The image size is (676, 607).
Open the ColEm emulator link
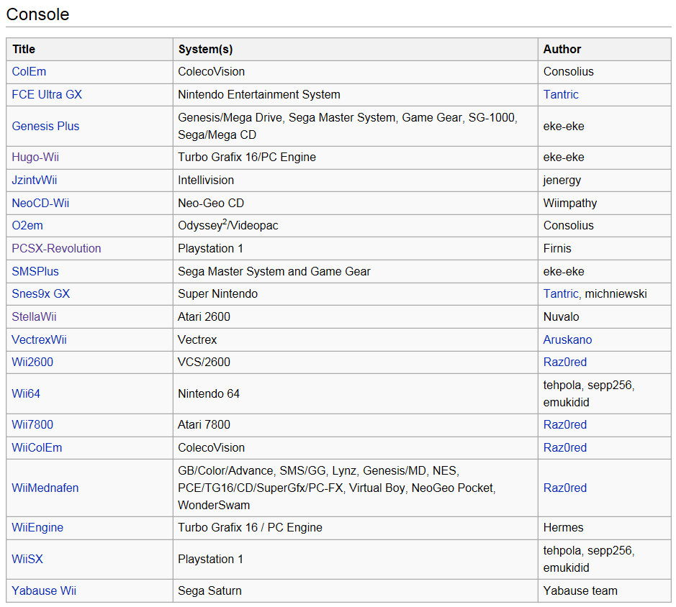coord(29,71)
